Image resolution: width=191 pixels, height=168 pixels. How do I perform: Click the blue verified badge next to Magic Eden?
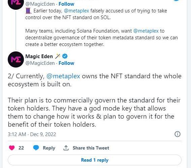pos(65,56)
